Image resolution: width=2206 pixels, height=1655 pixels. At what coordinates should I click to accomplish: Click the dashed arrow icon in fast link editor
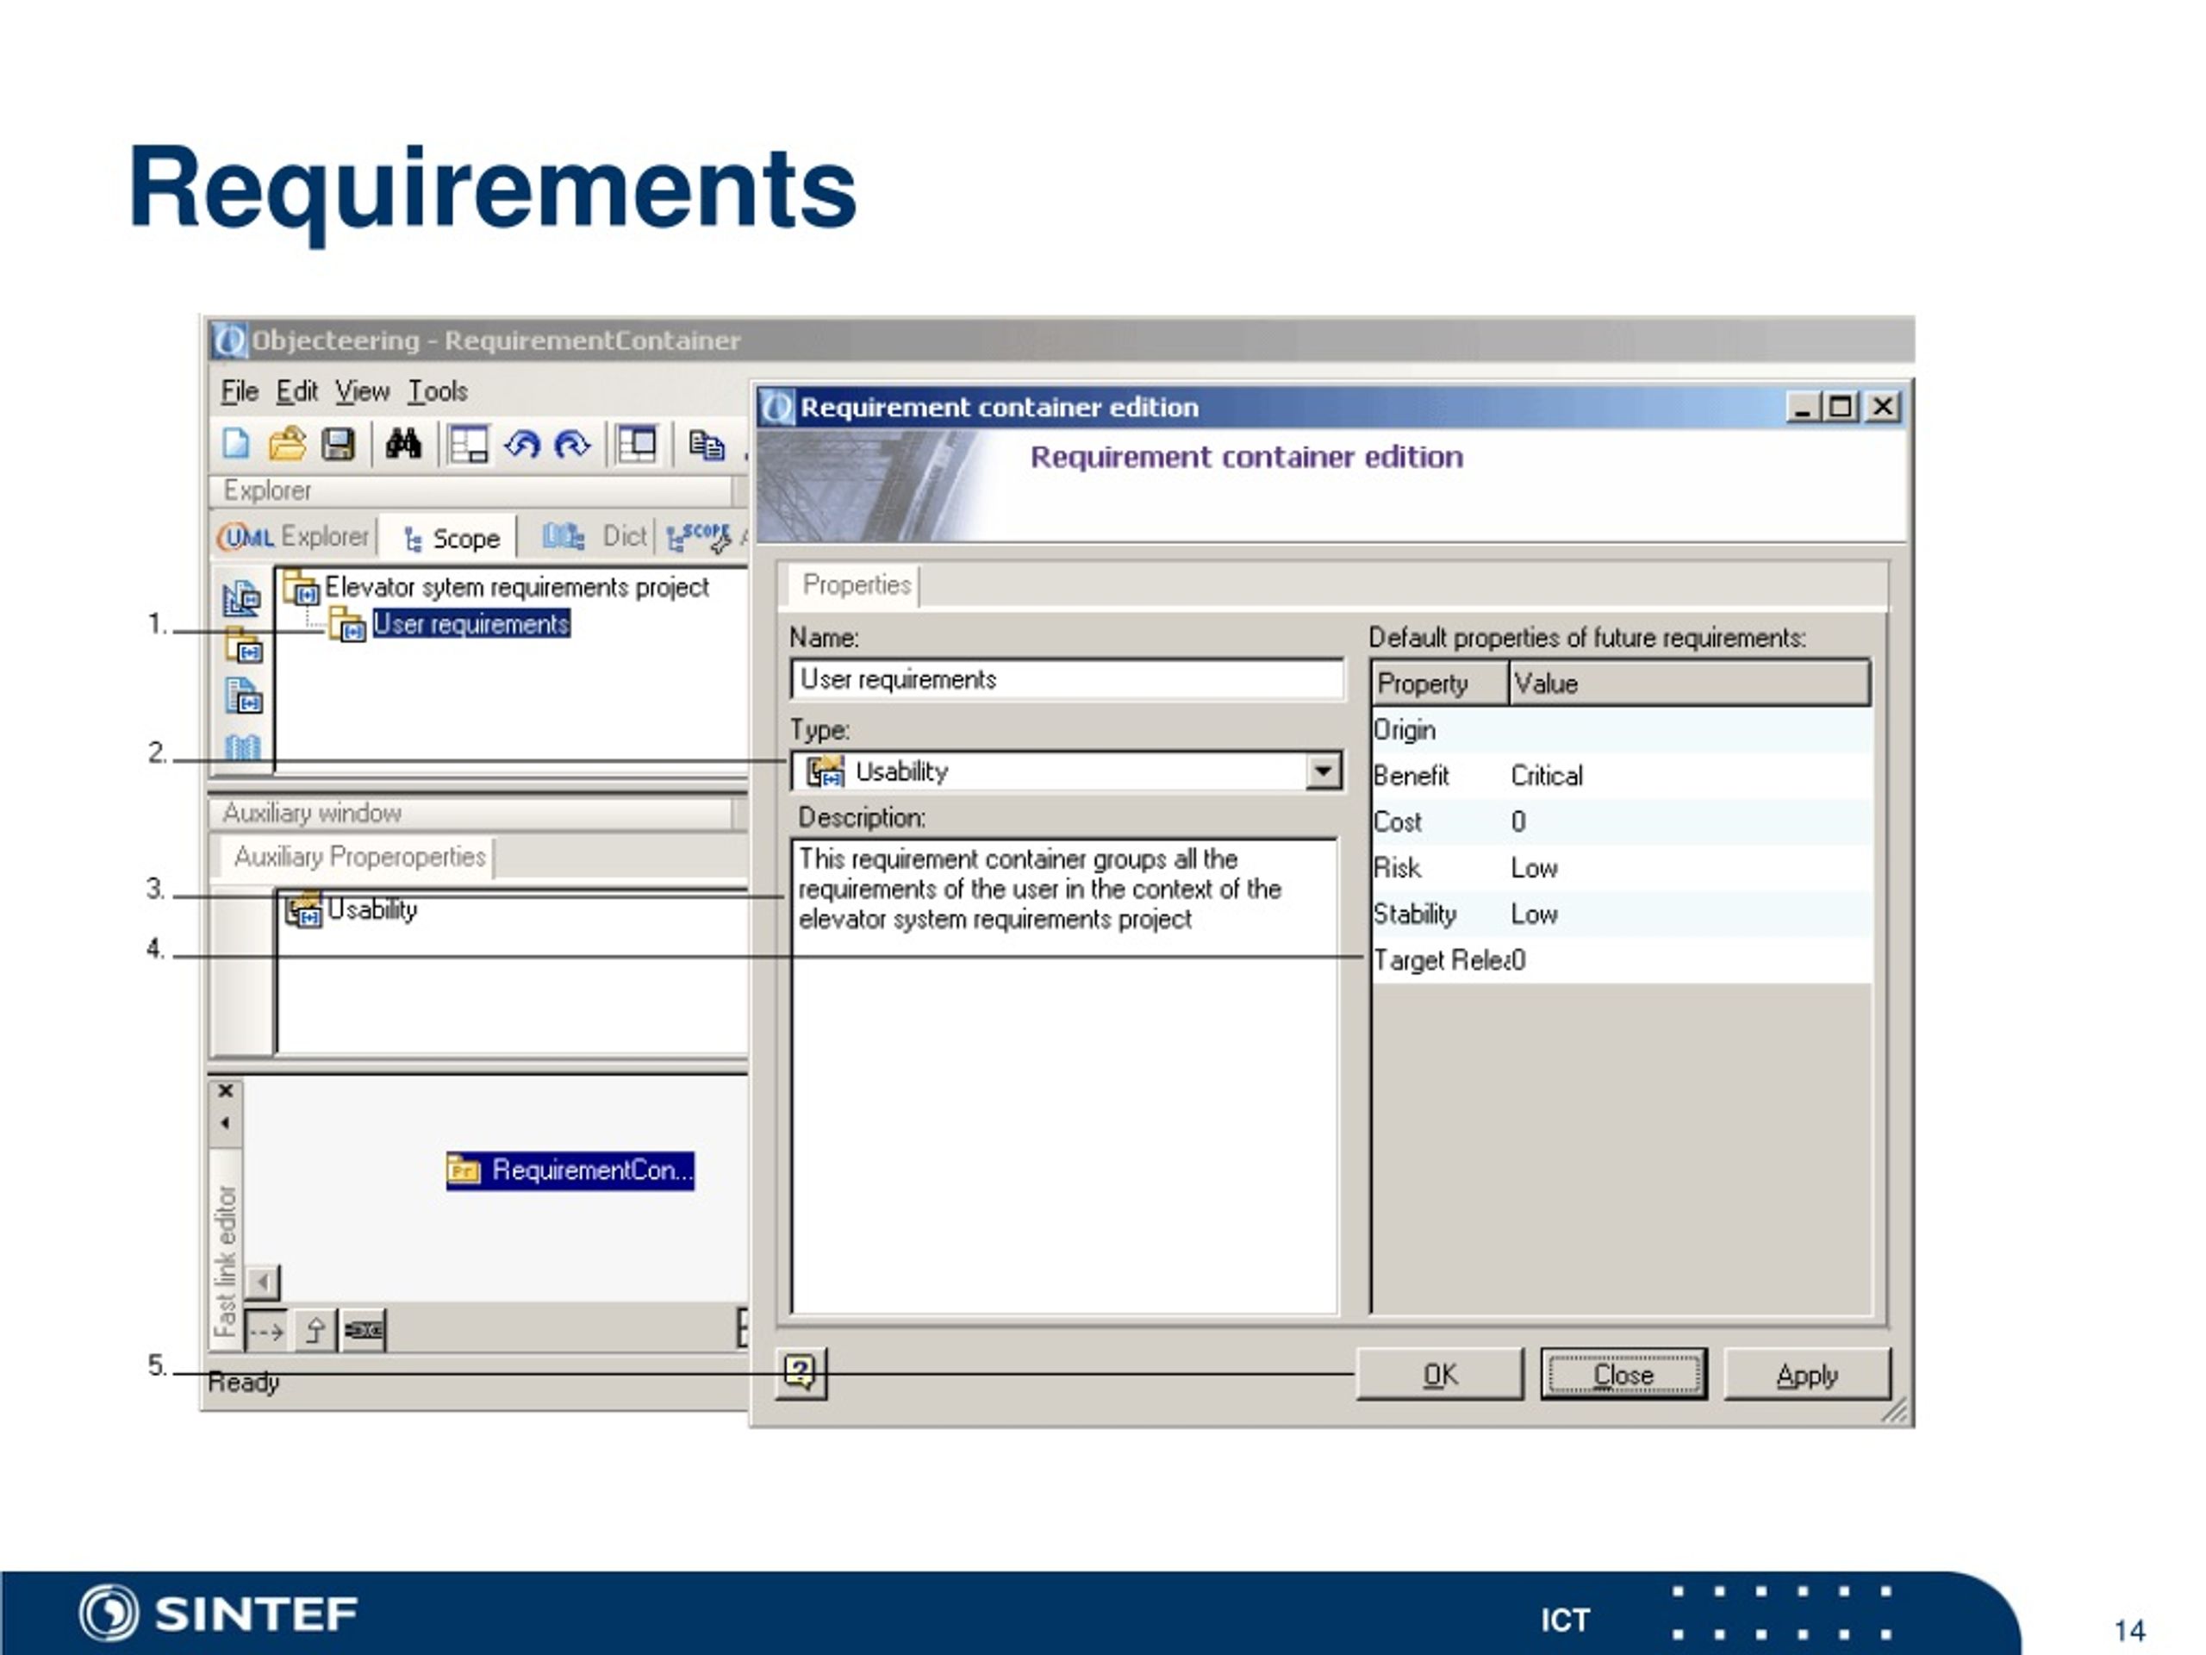[266, 1331]
